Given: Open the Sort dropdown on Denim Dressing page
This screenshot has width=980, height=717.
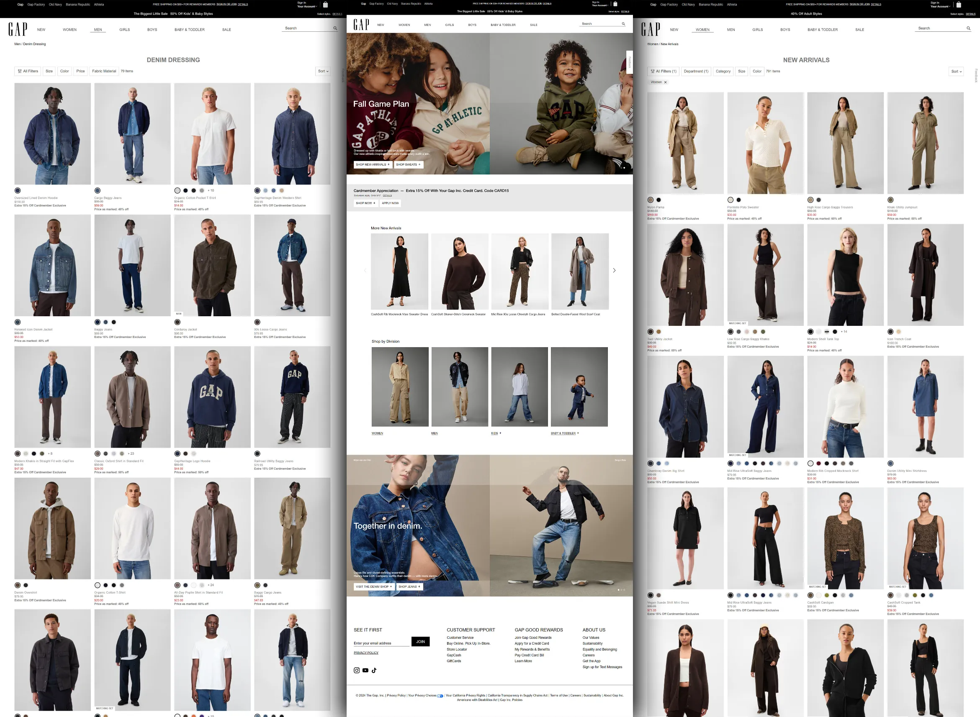Looking at the screenshot, I should 323,71.
